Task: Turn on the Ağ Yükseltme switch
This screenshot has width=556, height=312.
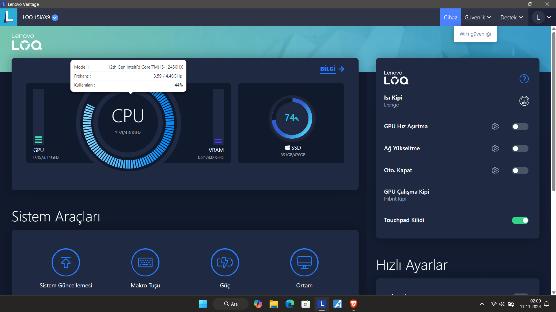Action: point(520,148)
